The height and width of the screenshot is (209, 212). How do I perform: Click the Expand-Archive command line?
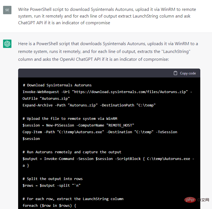tap(89, 105)
